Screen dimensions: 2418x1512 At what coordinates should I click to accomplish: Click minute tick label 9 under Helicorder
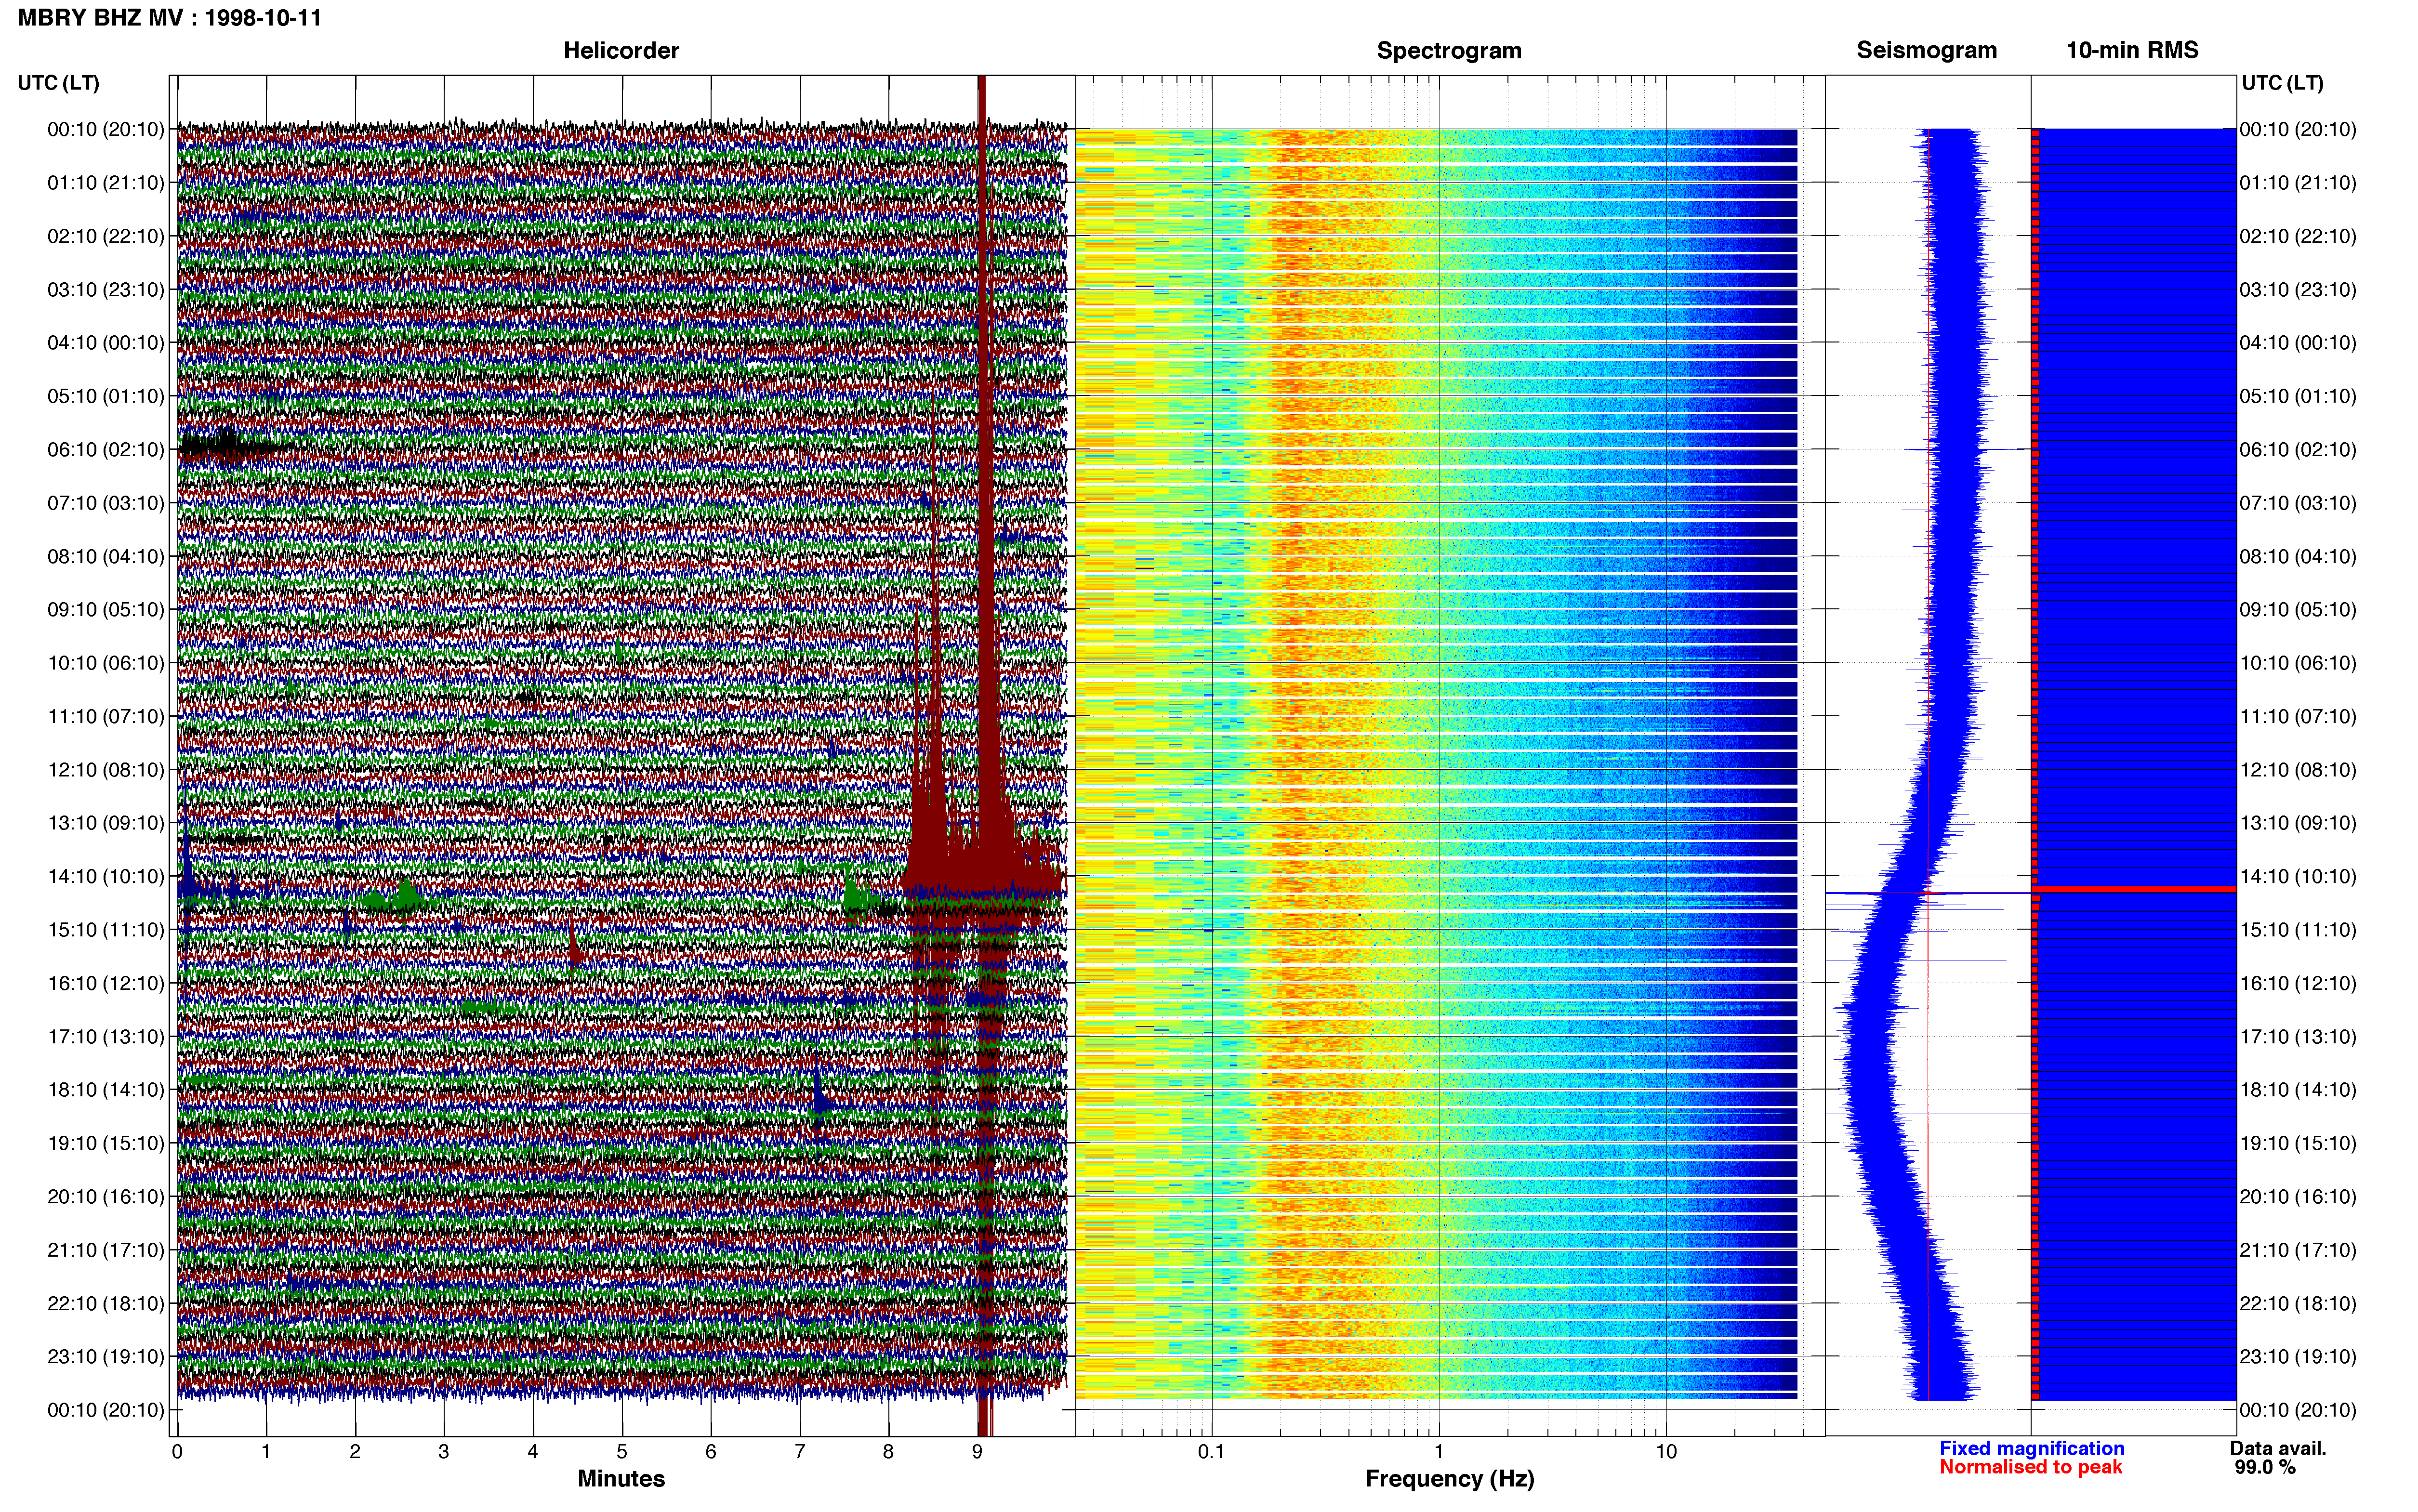tap(977, 1452)
